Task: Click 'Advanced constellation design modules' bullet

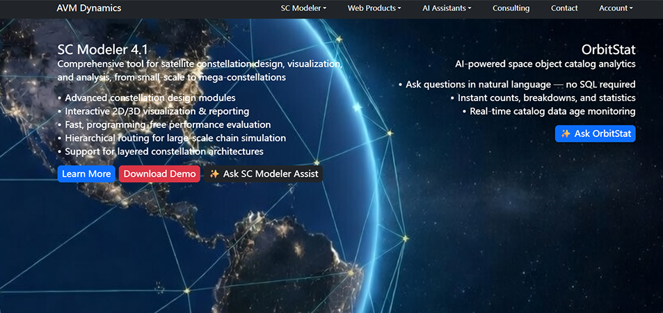Action: pos(150,98)
